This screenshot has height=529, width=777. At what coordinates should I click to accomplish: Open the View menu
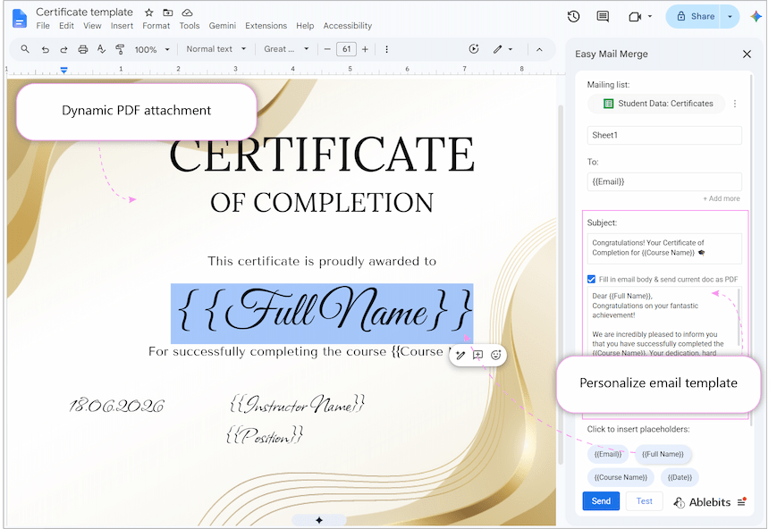tap(92, 26)
